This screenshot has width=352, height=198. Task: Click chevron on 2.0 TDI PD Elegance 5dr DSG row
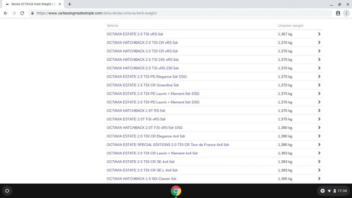point(319,77)
